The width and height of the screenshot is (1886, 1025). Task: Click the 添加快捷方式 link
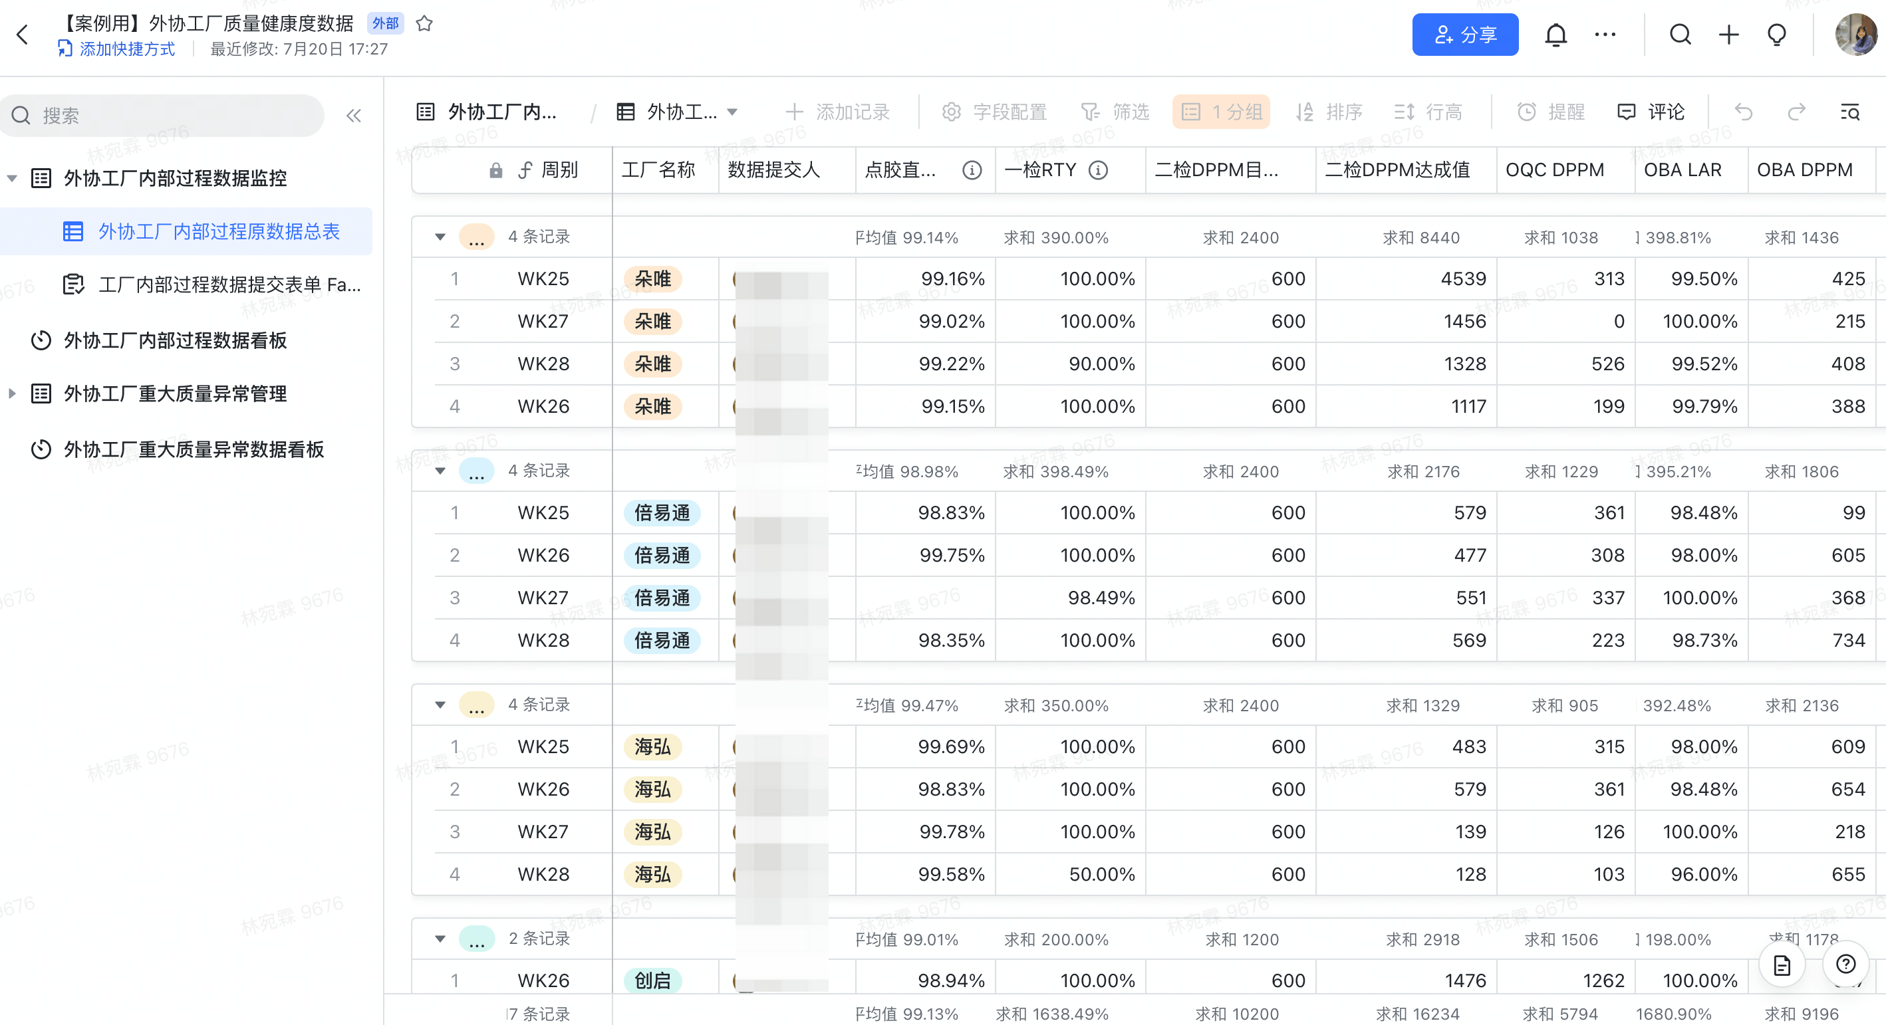(116, 49)
